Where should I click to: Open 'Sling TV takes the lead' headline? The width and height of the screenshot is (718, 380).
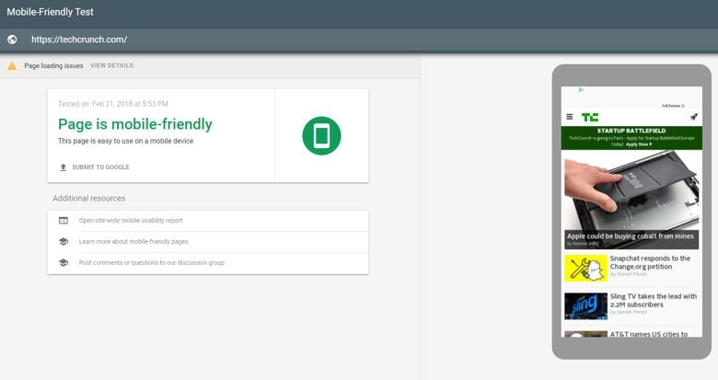[x=653, y=300]
